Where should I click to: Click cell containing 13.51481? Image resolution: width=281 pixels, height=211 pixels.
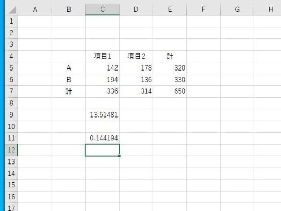tap(102, 115)
